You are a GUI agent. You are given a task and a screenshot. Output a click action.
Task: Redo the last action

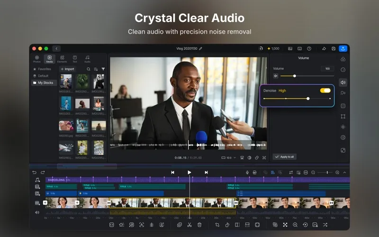[x=43, y=173]
